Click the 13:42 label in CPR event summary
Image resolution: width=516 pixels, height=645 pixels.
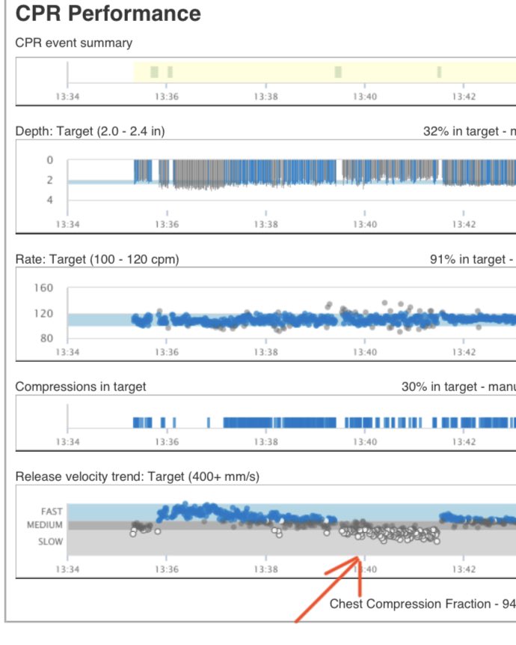pos(464,97)
